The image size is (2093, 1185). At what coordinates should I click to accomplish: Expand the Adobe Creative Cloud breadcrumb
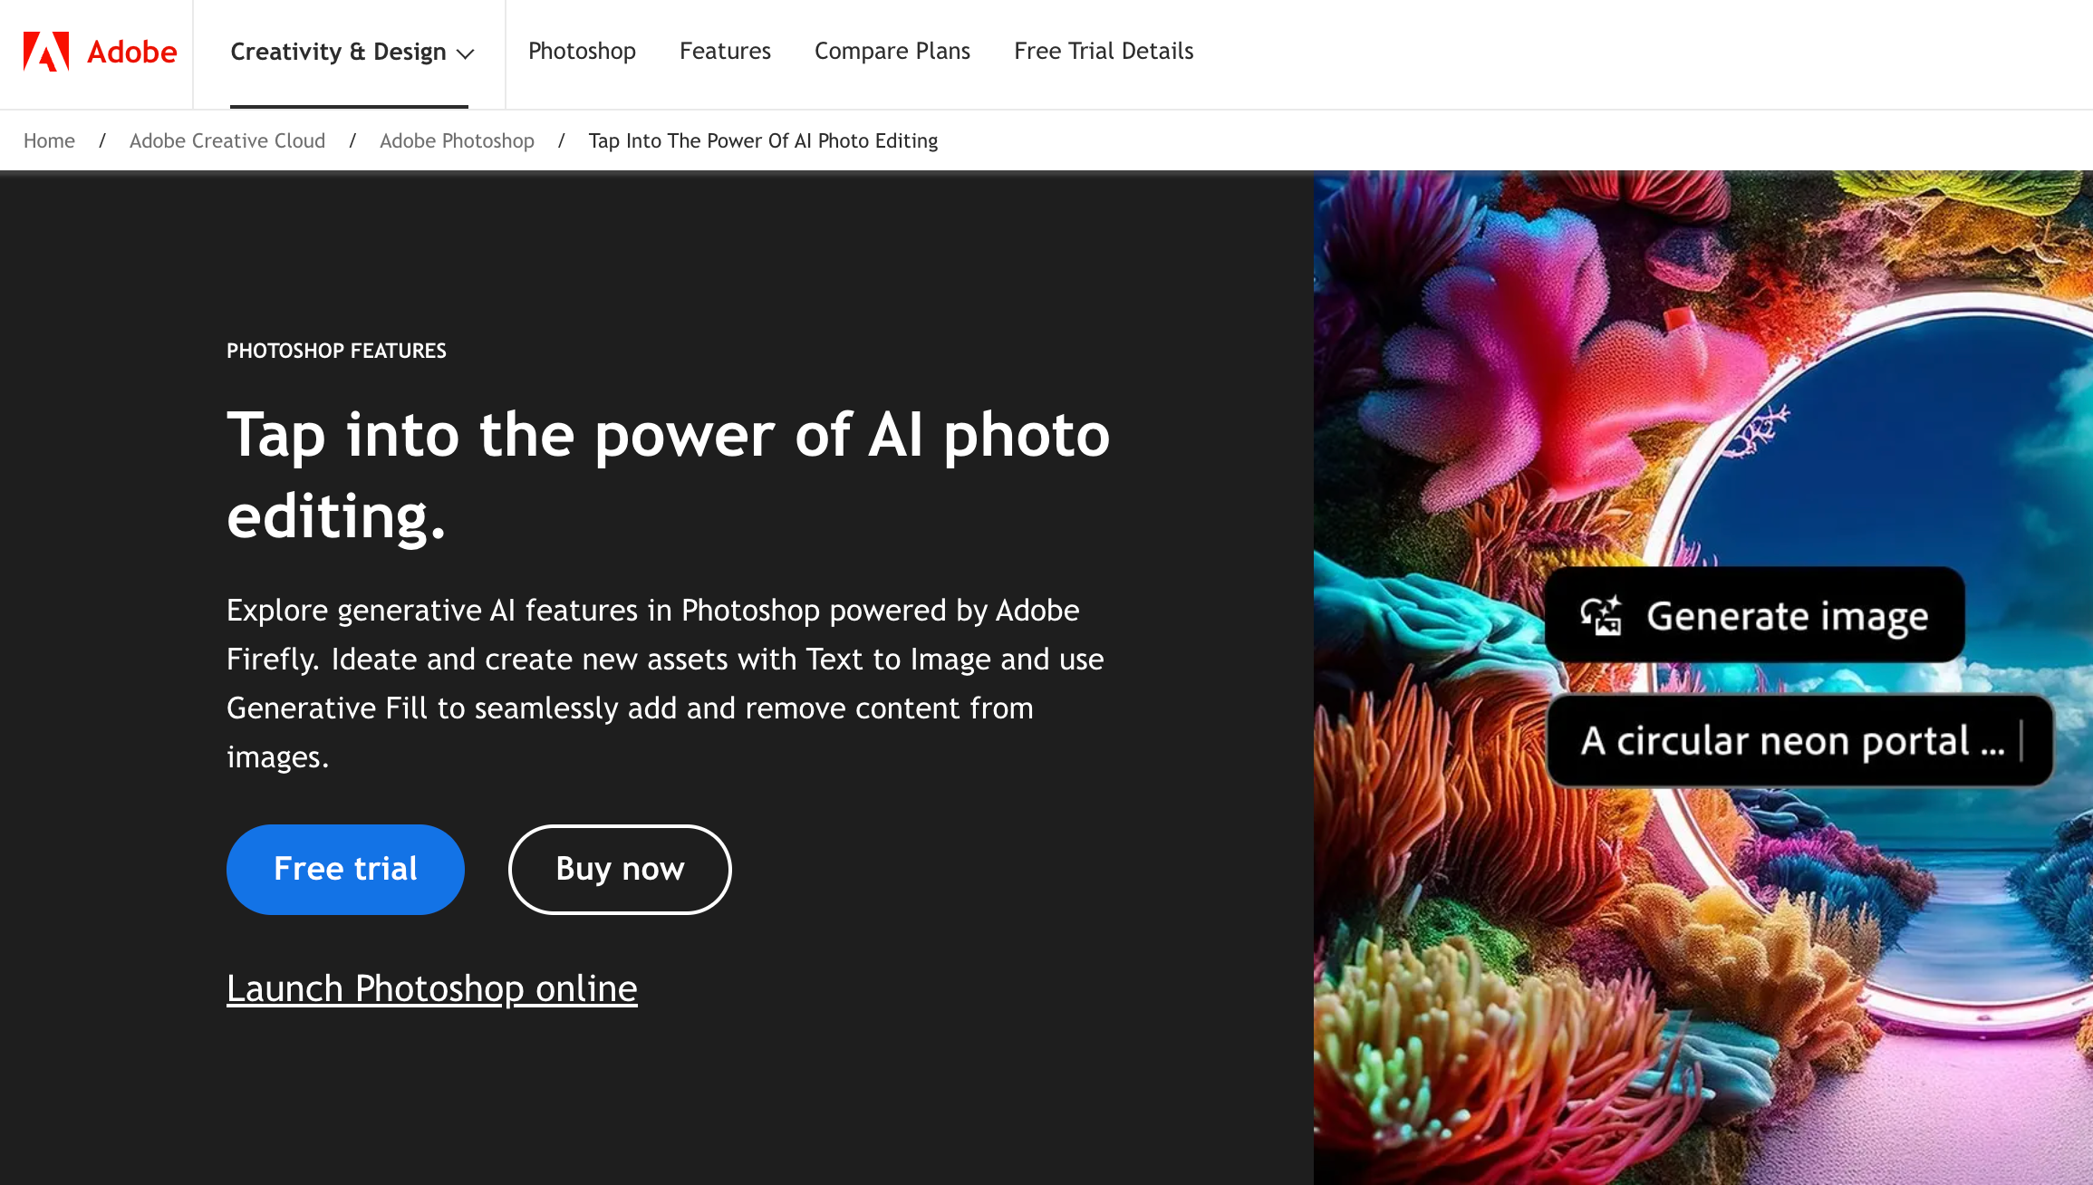[227, 141]
